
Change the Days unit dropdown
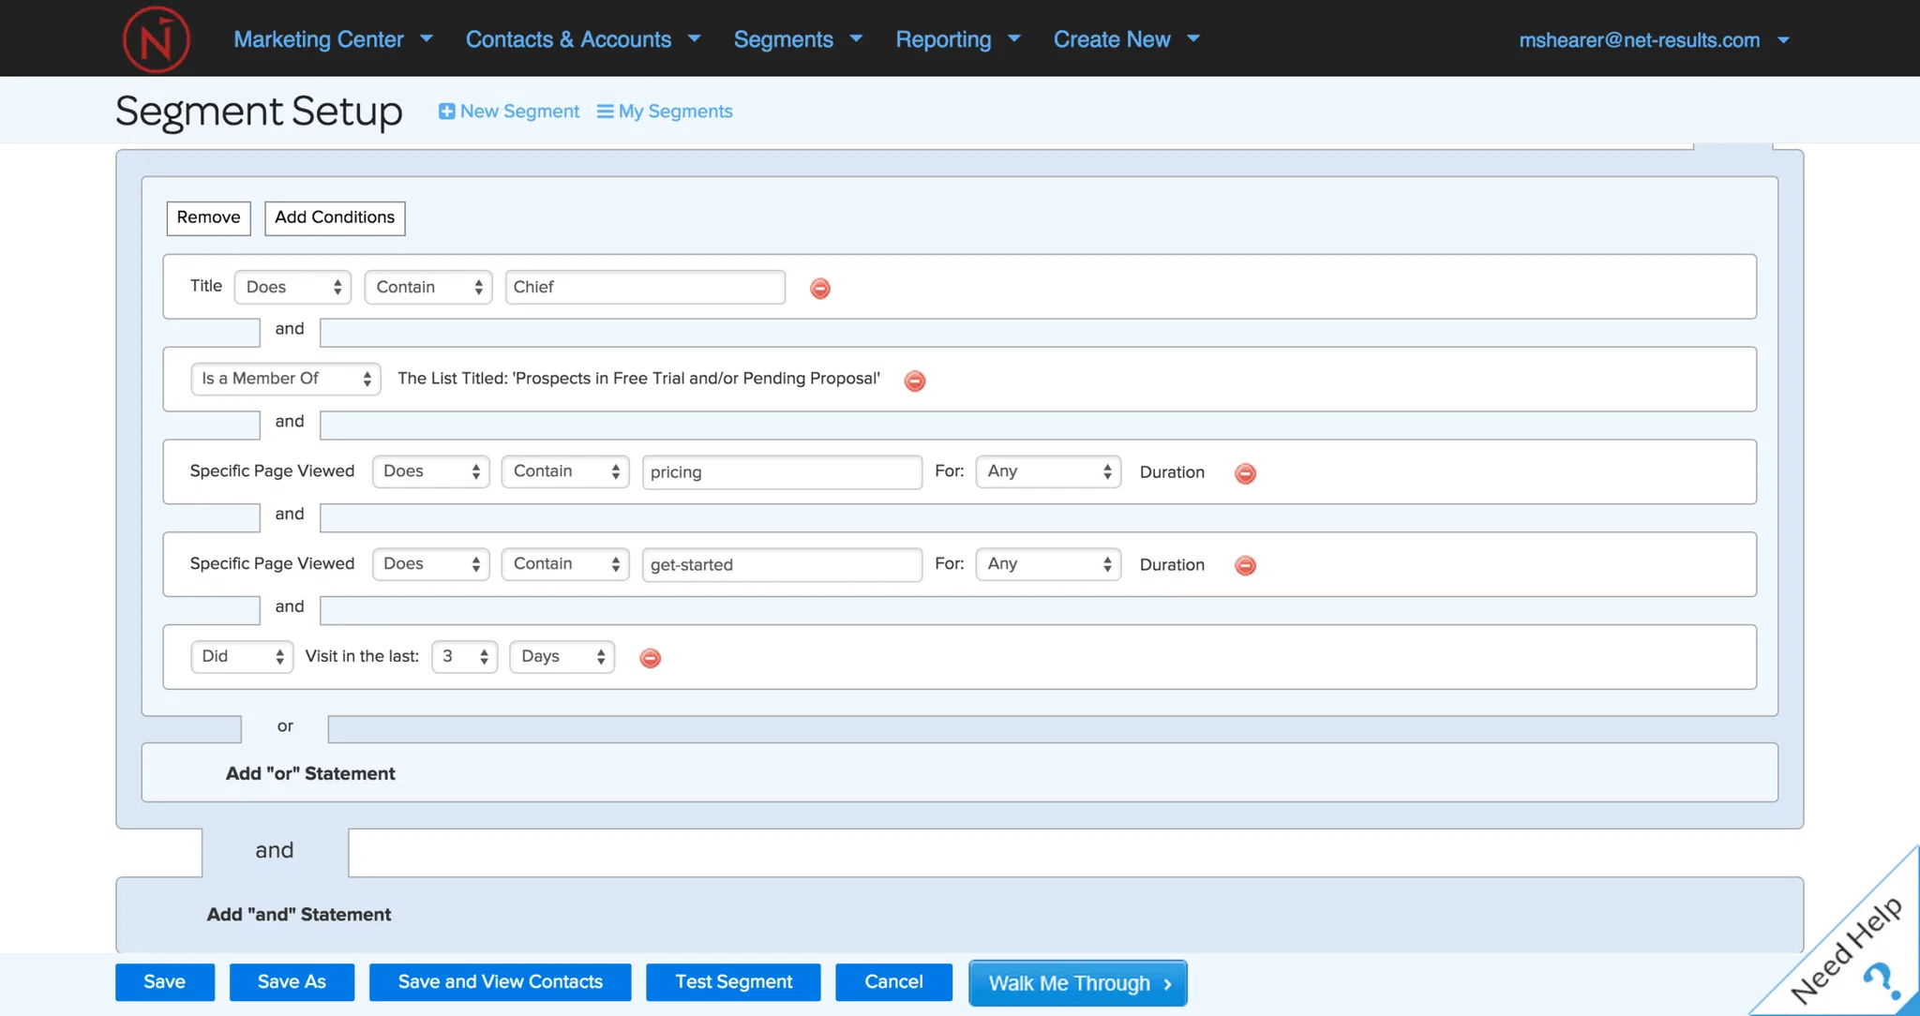pyautogui.click(x=562, y=656)
